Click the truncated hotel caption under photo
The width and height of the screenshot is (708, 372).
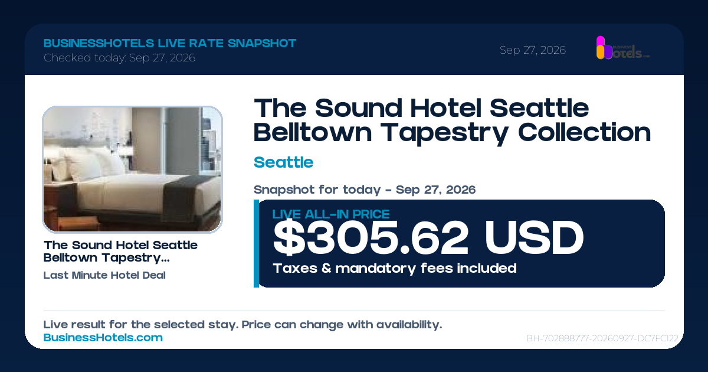click(x=120, y=252)
